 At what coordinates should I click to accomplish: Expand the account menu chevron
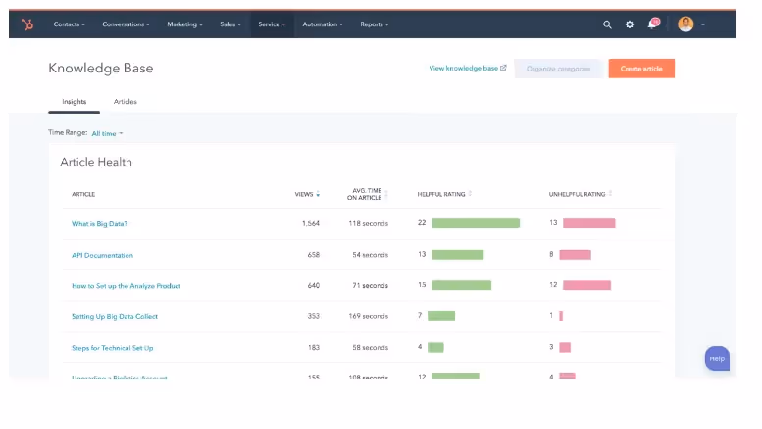[x=703, y=24]
